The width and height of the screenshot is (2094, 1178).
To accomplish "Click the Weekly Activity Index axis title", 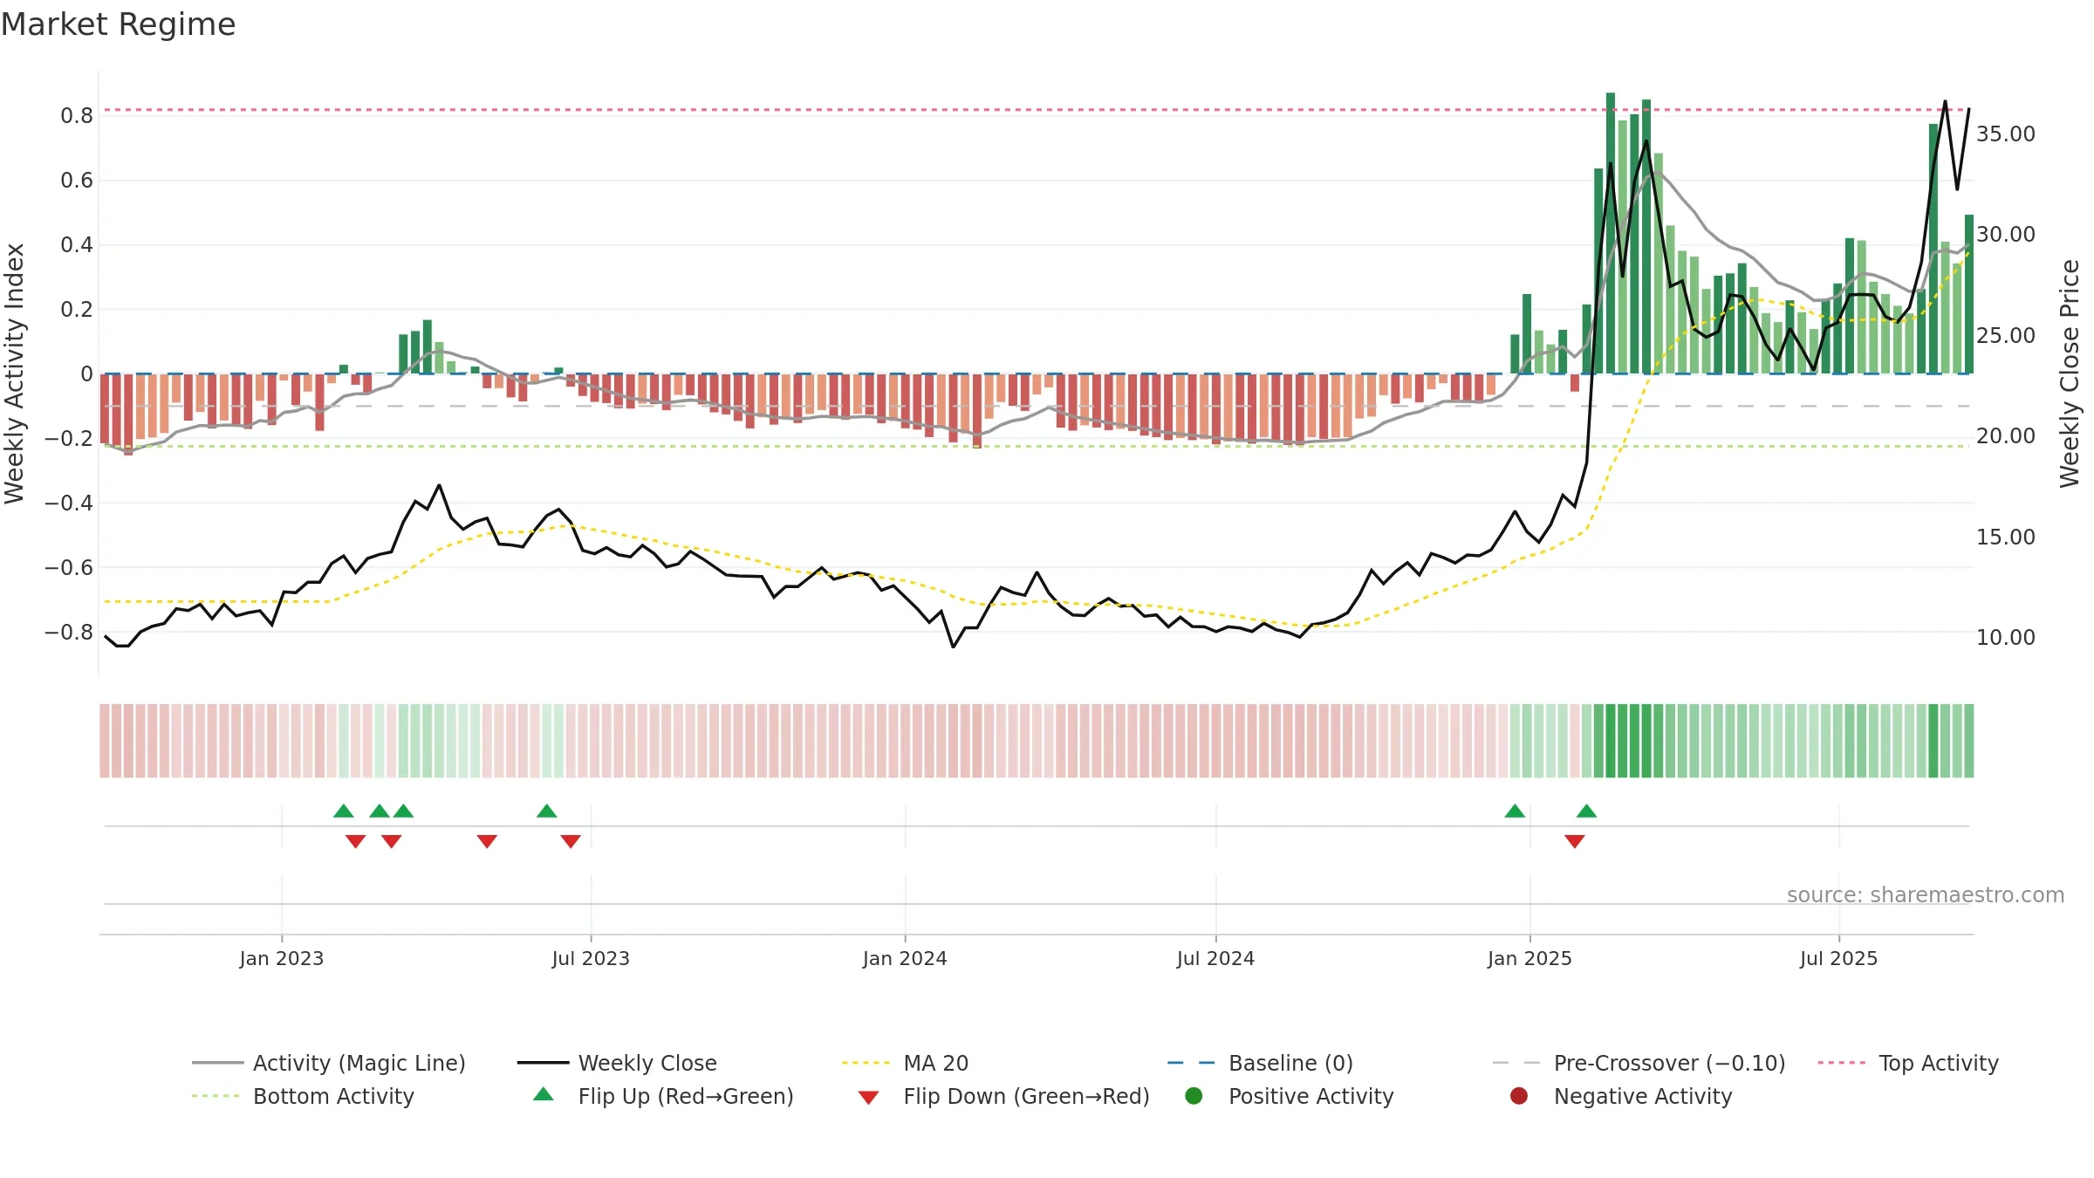I will tap(14, 373).
